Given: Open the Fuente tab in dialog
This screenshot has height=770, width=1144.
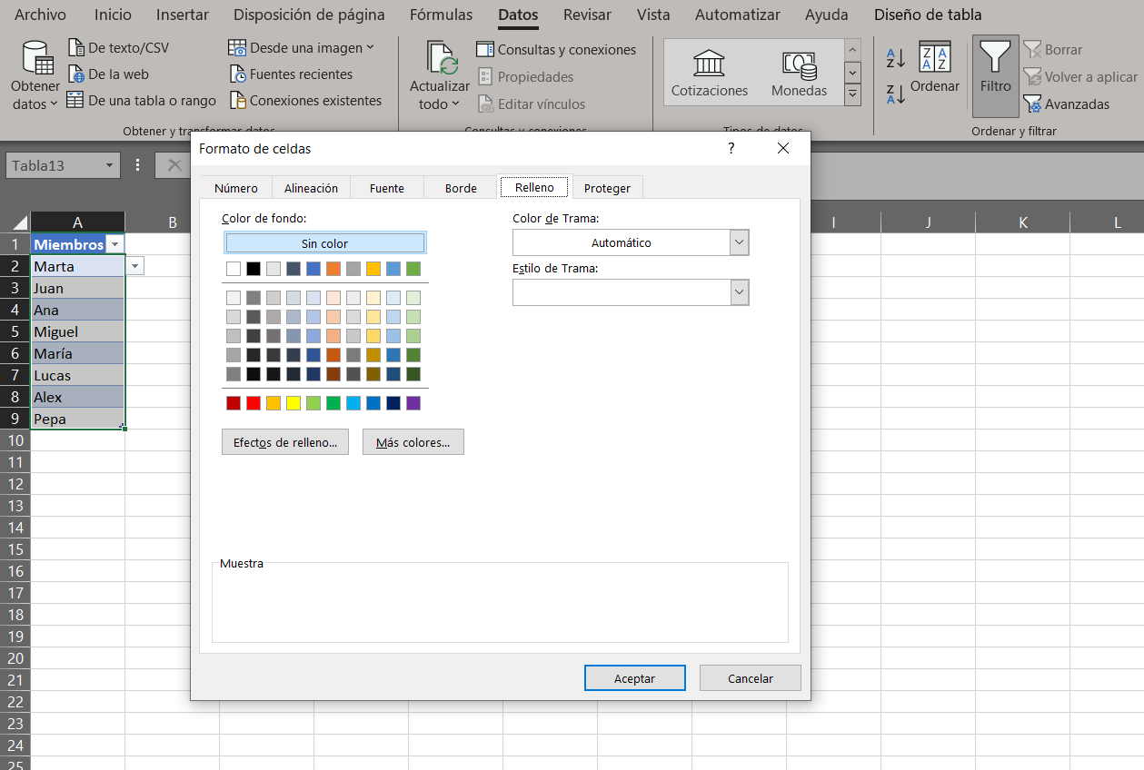Looking at the screenshot, I should coord(387,188).
